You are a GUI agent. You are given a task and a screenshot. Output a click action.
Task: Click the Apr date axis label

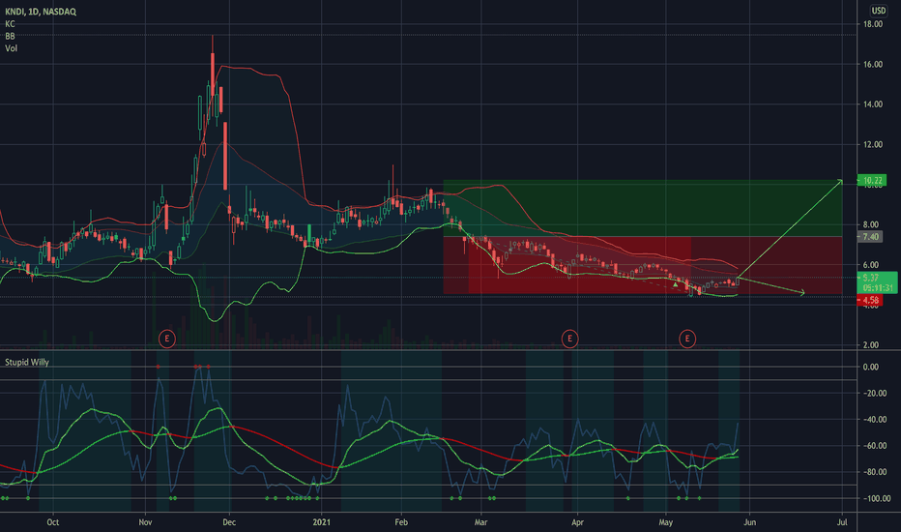(x=577, y=522)
